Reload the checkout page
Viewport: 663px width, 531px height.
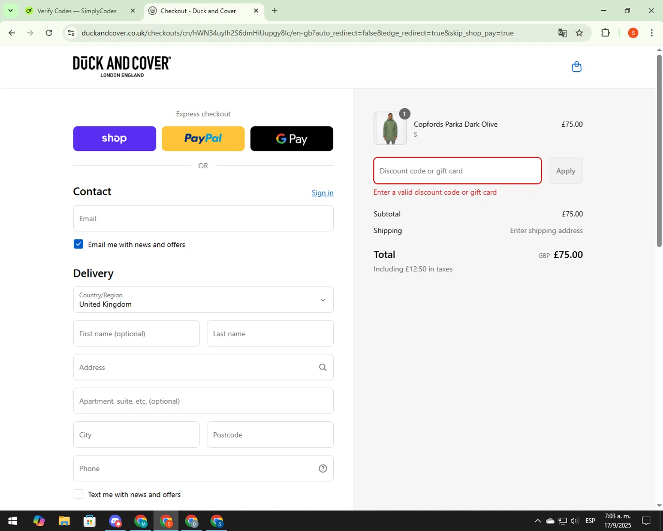49,33
